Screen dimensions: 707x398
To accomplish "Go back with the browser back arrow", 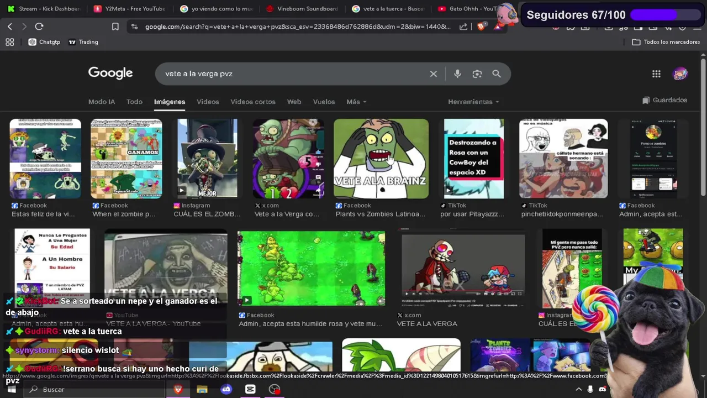I will [x=10, y=27].
